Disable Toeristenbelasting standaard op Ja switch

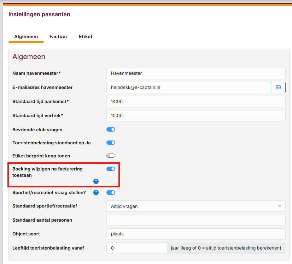click(111, 143)
